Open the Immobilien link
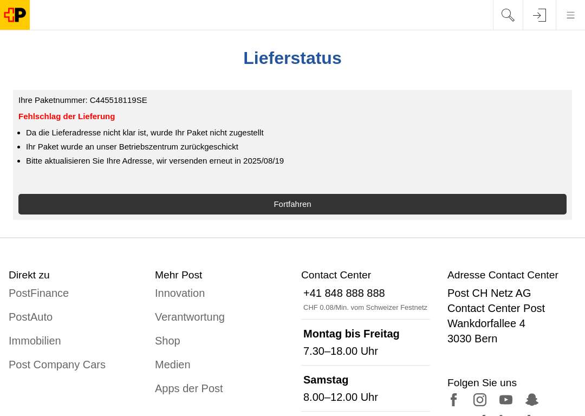Screen dimensions: 585x416 coord(35,341)
